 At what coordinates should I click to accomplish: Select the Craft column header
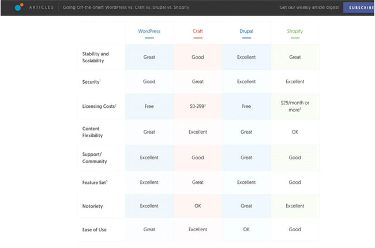tap(198, 31)
